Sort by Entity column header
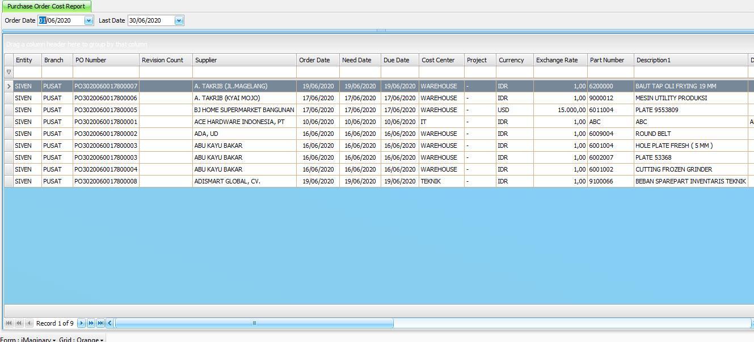Viewport: 754px width, 342px height. tap(27, 60)
